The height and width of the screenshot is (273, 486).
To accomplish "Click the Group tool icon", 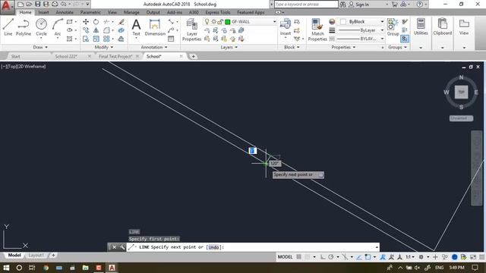I will click(x=393, y=27).
